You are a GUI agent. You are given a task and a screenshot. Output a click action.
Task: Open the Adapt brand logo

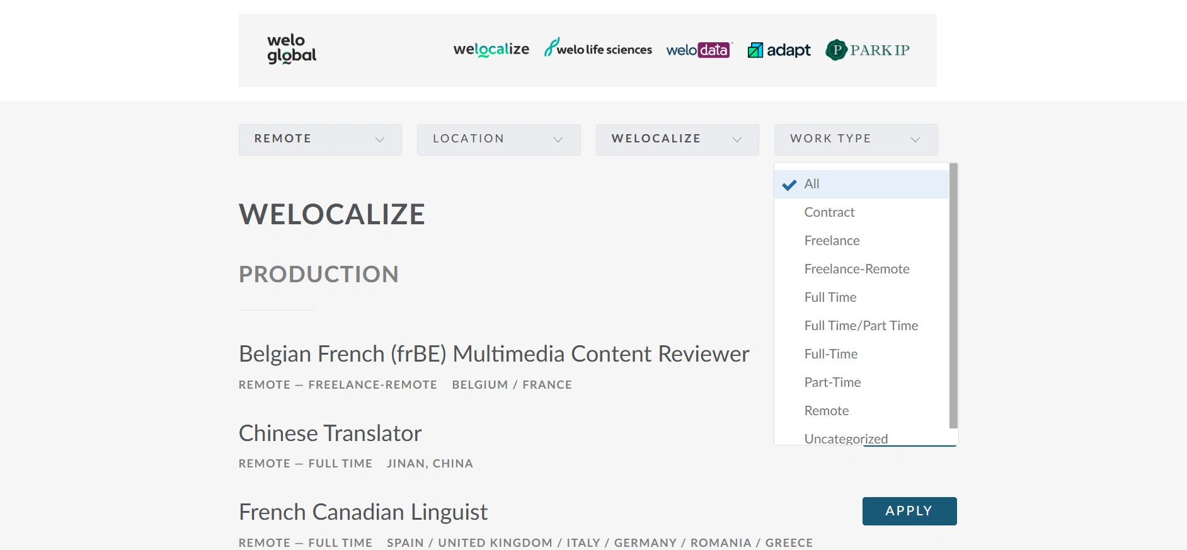tap(779, 50)
